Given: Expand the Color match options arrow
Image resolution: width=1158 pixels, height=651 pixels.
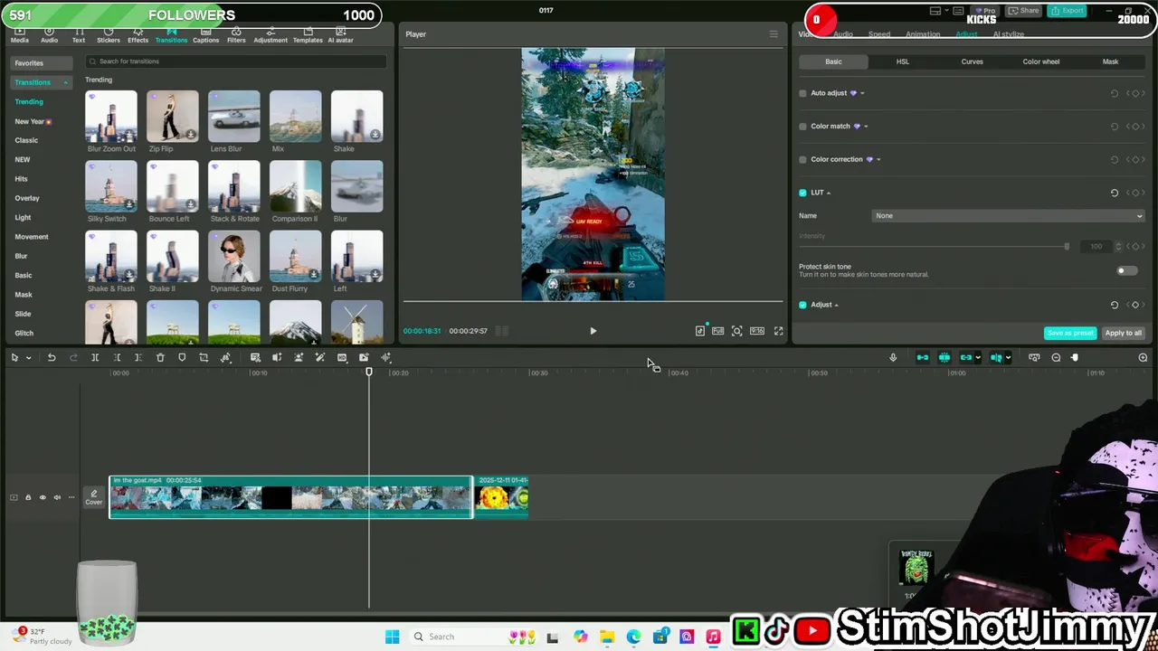Looking at the screenshot, I should [x=866, y=127].
